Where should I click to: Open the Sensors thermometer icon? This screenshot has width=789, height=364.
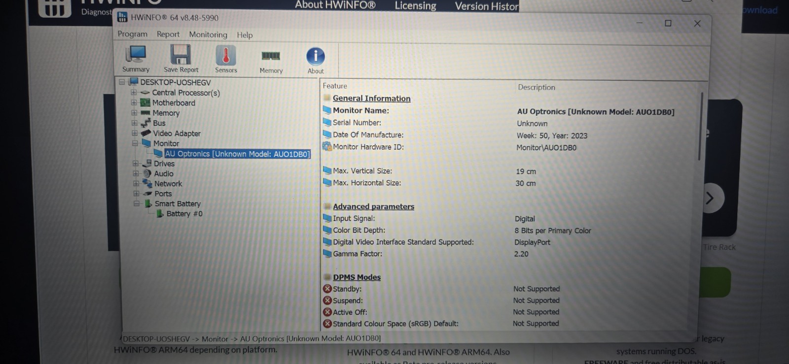(226, 60)
